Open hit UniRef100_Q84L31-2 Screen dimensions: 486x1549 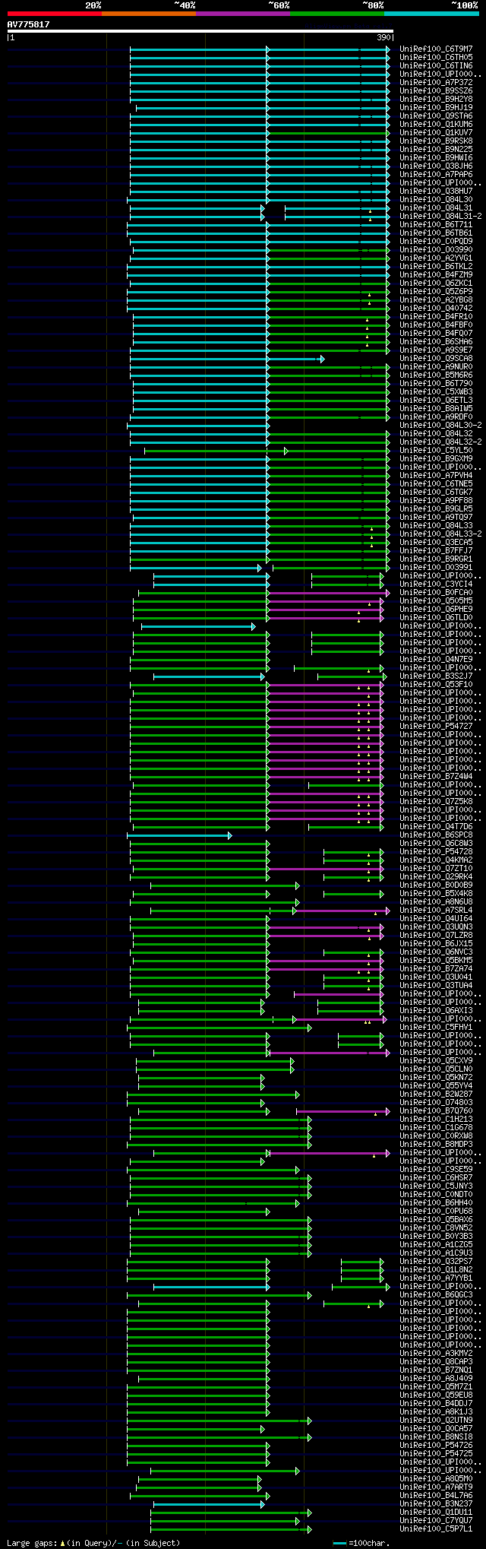pyautogui.click(x=440, y=216)
